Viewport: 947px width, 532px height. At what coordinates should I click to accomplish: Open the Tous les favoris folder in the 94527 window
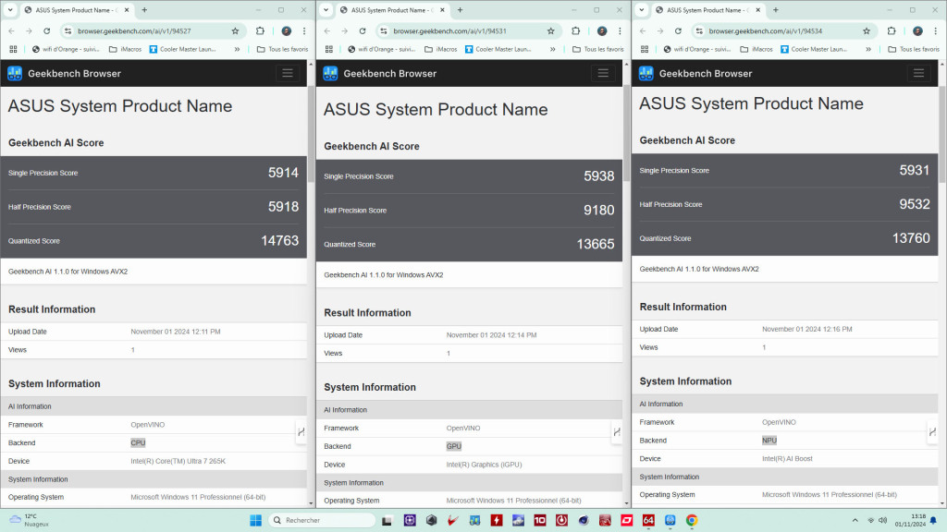[282, 50]
